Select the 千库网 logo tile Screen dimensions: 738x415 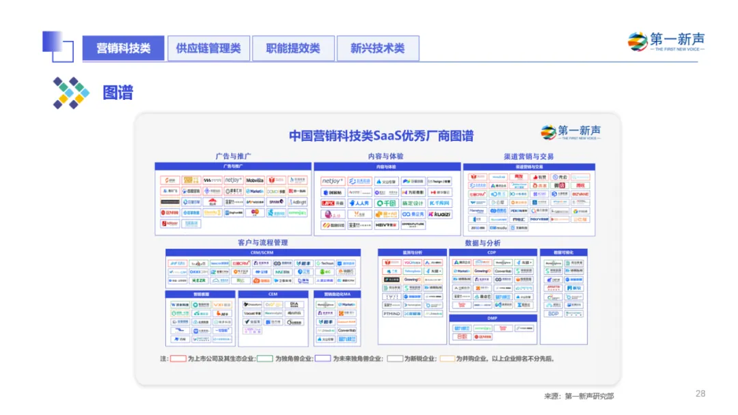439,203
